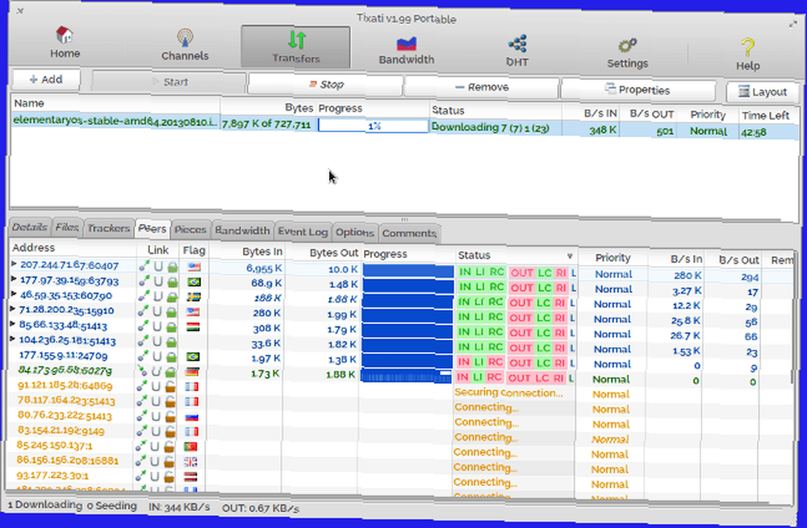This screenshot has width=807, height=528.
Task: Open the Channels section
Action: pyautogui.click(x=185, y=45)
